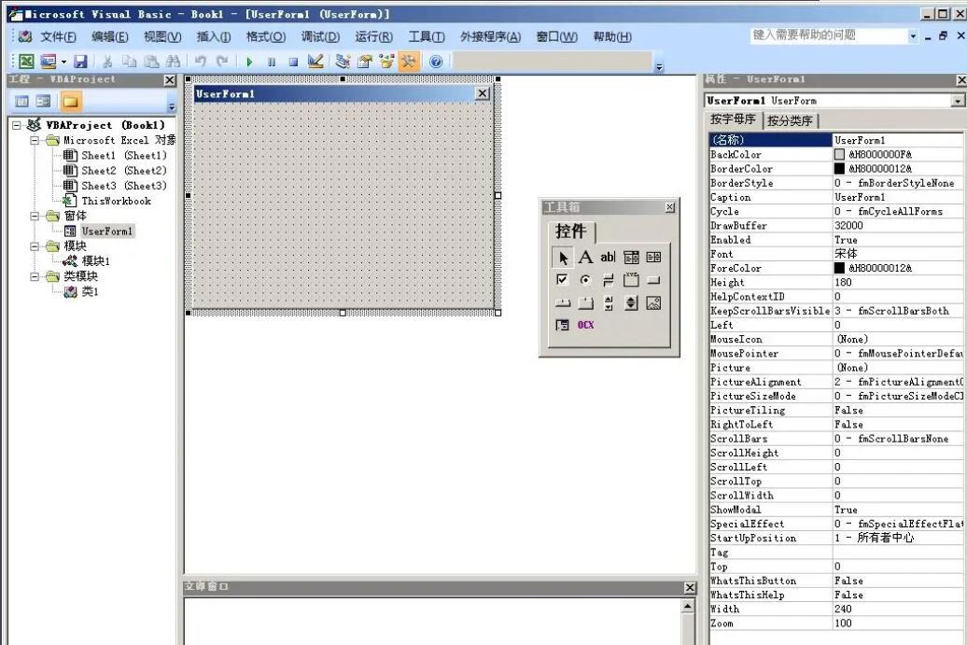The height and width of the screenshot is (645, 967).
Task: Open the 文件(F) menu
Action: [58, 37]
